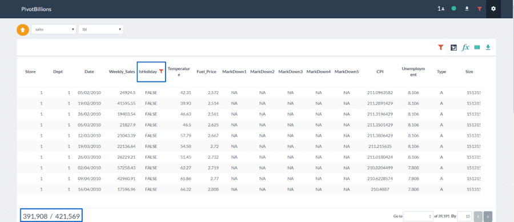Click the CPI value 210.8204499
The height and width of the screenshot is (222, 514).
[x=380, y=168]
